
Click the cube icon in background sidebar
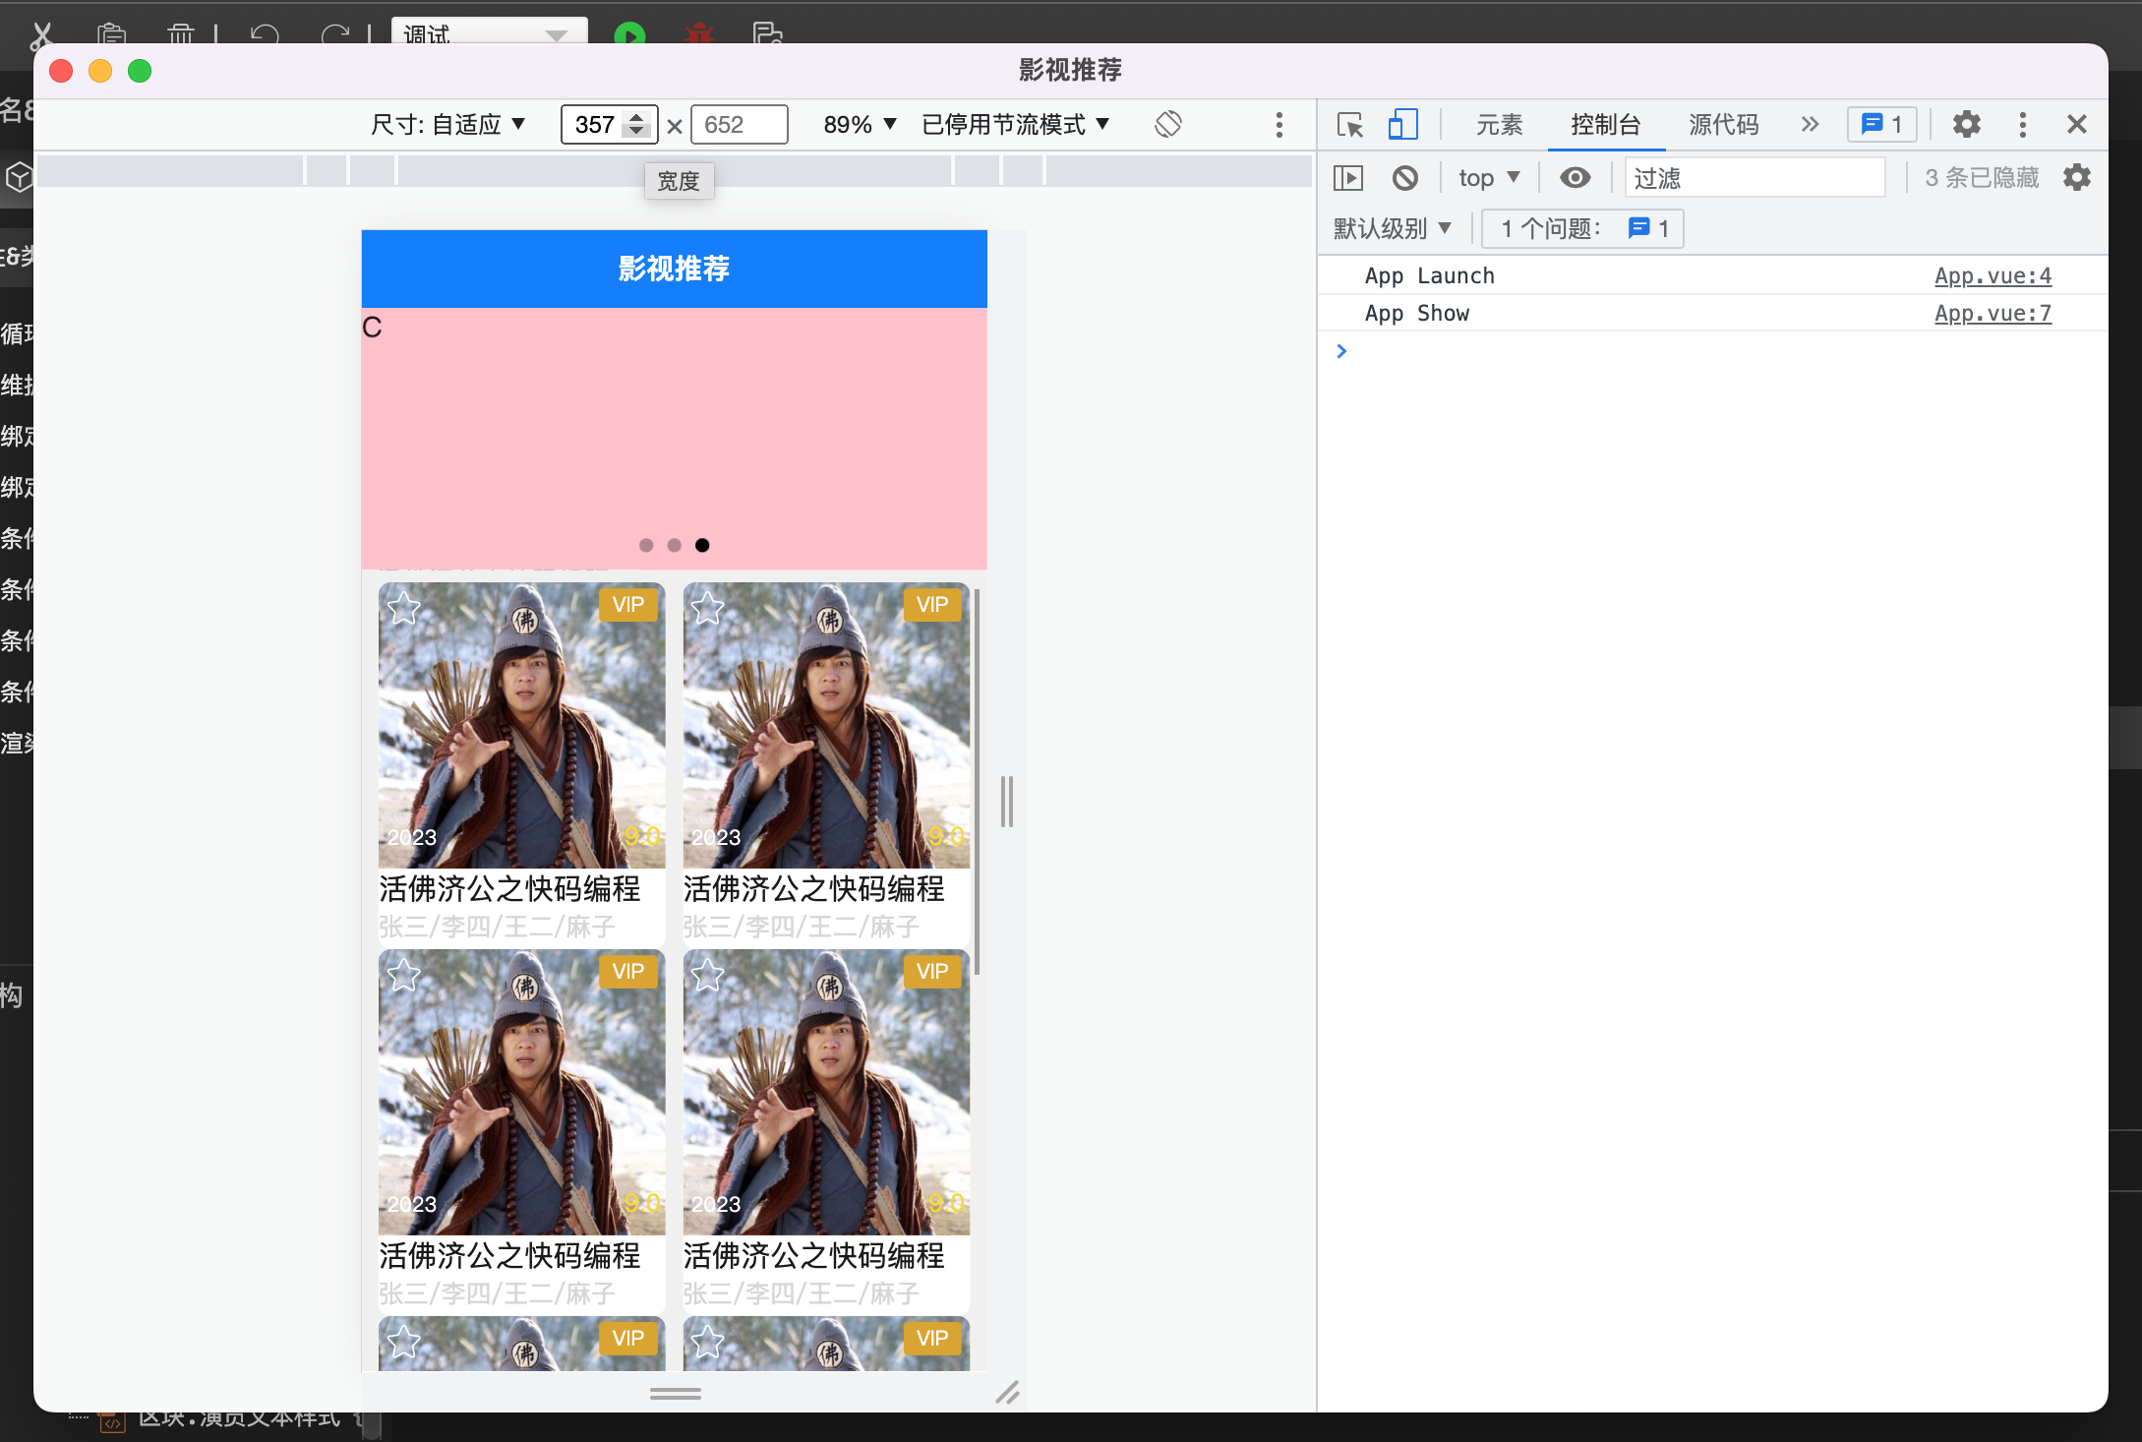pyautogui.click(x=19, y=177)
